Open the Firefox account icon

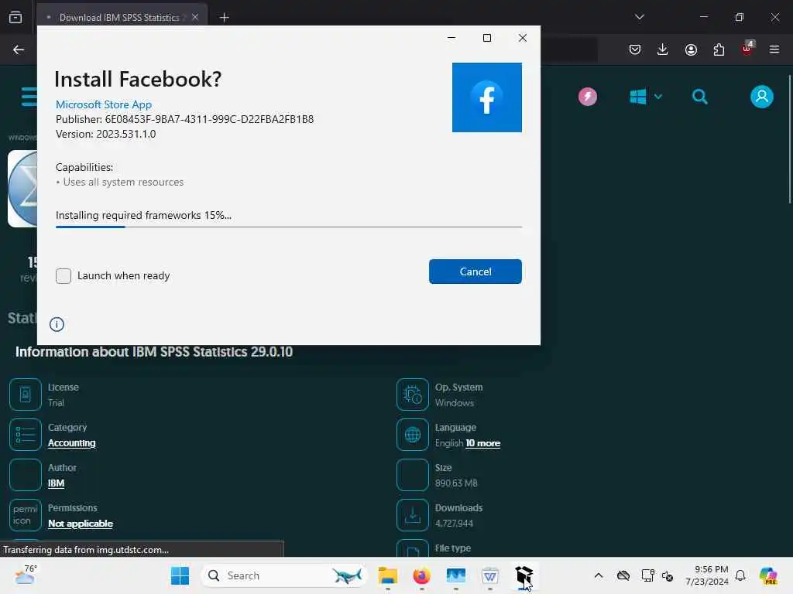click(691, 49)
